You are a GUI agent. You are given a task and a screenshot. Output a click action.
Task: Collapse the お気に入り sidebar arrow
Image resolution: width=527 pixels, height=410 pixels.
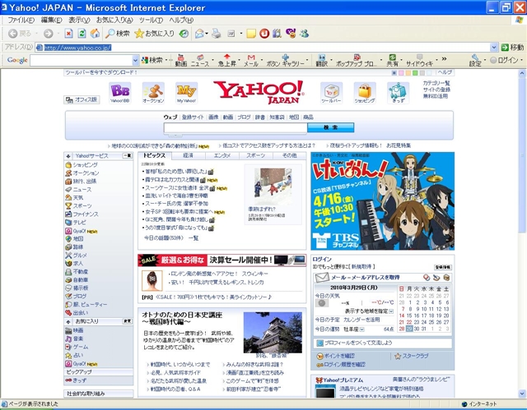[x=68, y=321]
